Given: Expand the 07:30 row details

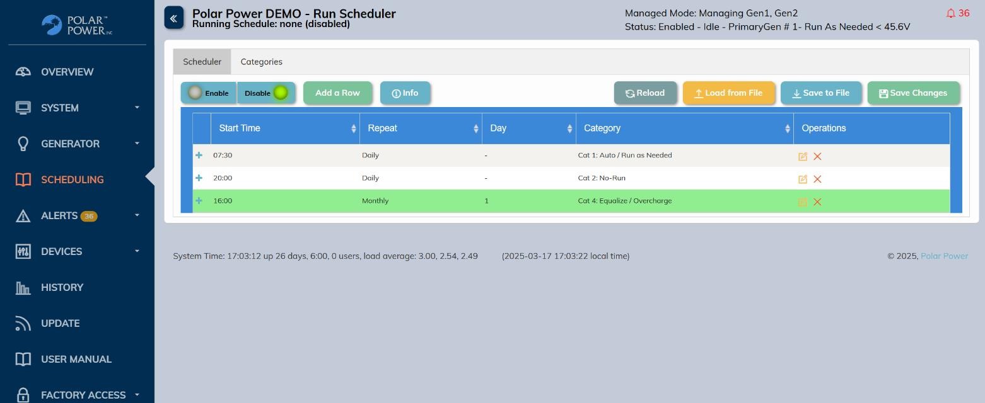Looking at the screenshot, I should (199, 156).
